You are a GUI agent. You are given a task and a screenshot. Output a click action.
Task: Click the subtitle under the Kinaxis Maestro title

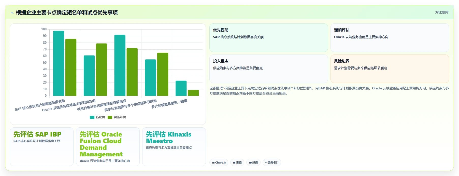click(x=169, y=148)
